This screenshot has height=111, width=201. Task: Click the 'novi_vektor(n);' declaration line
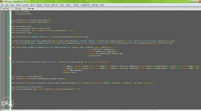[27, 77]
